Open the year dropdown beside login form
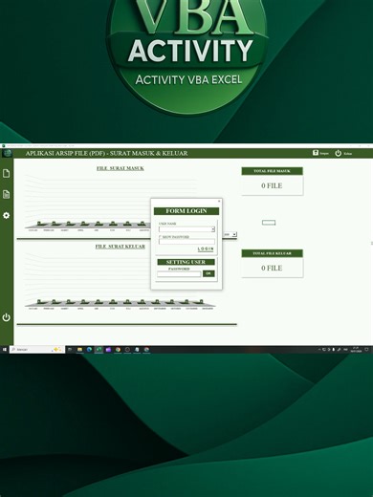This screenshot has width=373, height=497. click(234, 234)
